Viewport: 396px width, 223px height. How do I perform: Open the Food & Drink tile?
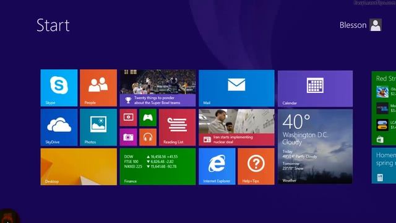point(384,165)
